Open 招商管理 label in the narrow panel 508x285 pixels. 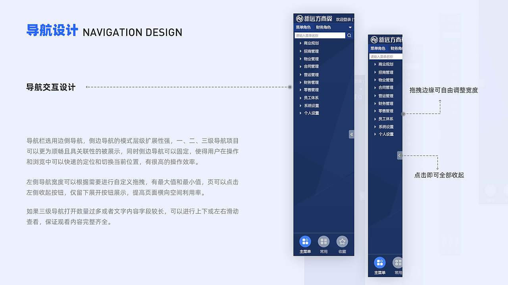pos(386,72)
